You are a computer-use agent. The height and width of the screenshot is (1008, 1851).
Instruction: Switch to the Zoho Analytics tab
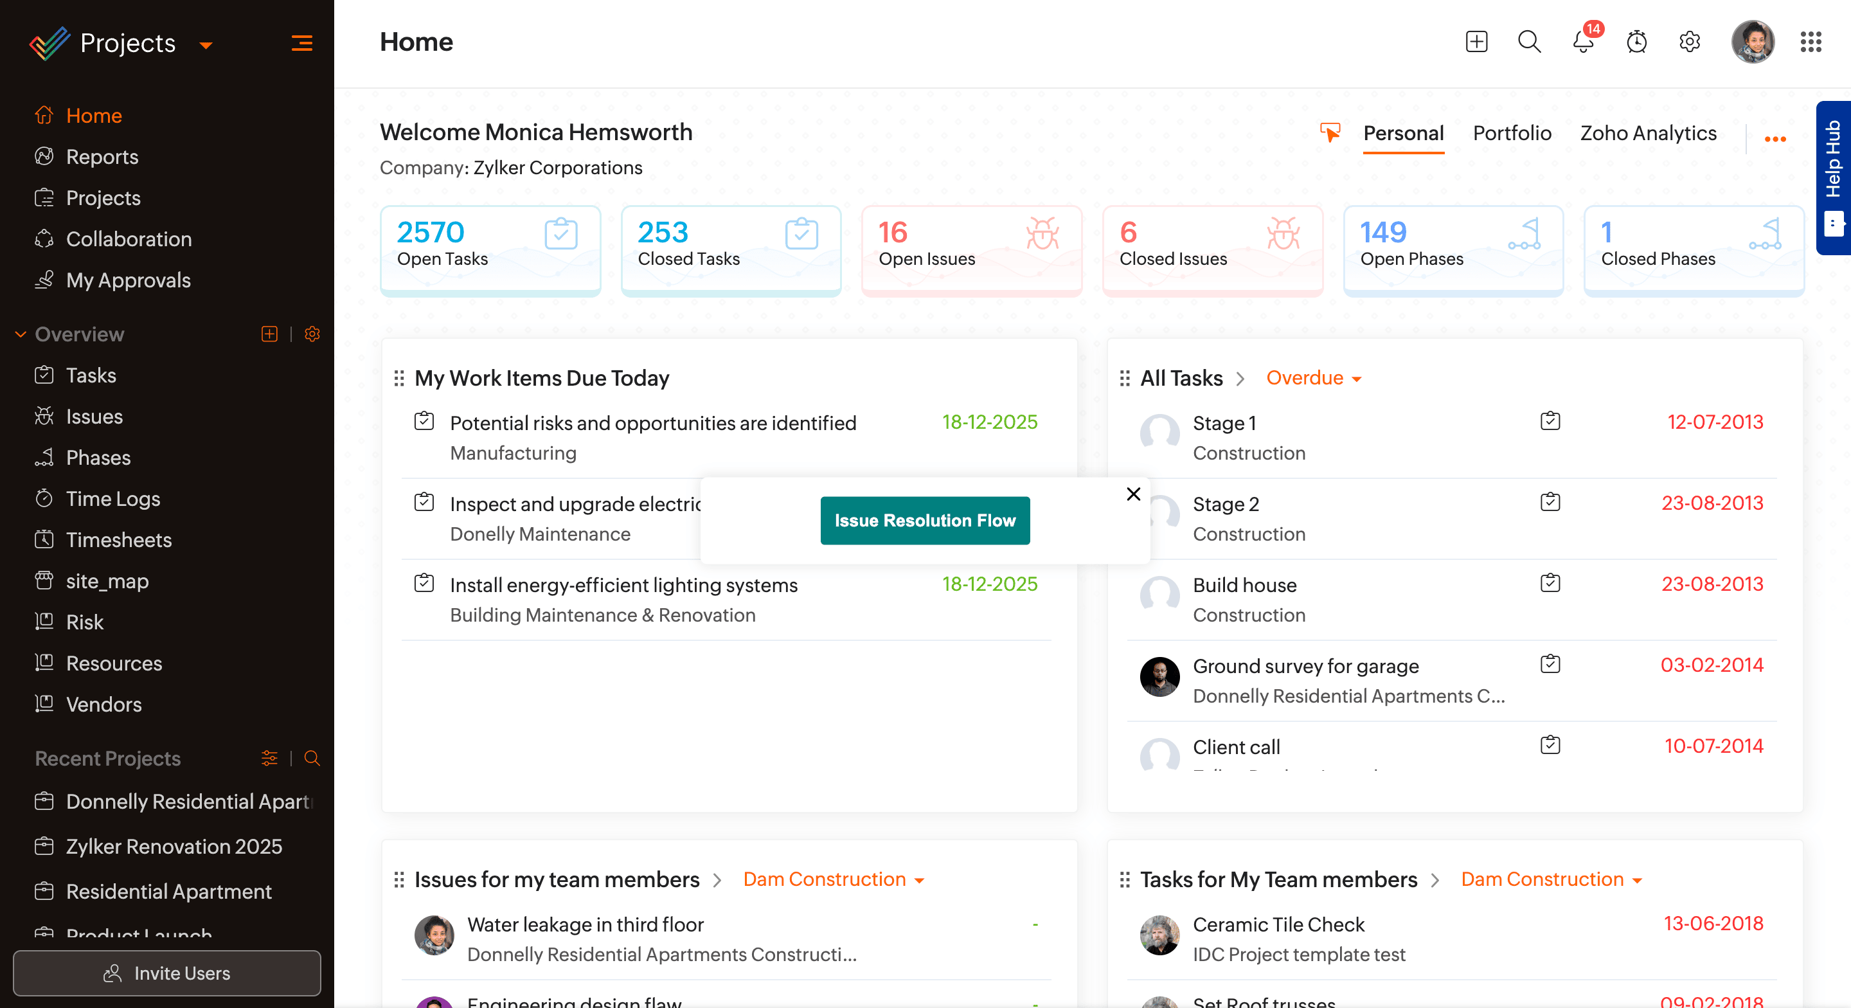(x=1648, y=133)
